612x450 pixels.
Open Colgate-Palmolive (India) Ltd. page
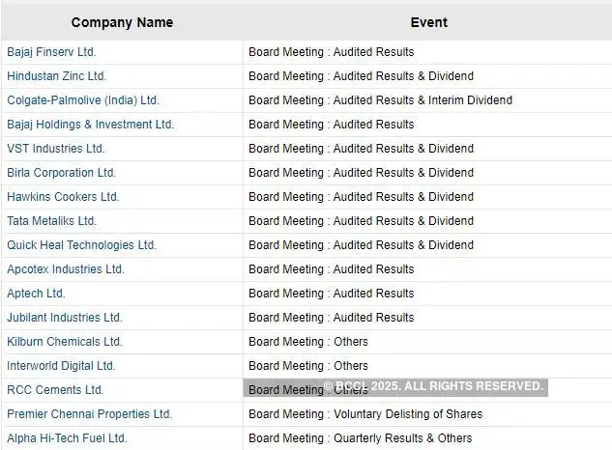(x=82, y=100)
